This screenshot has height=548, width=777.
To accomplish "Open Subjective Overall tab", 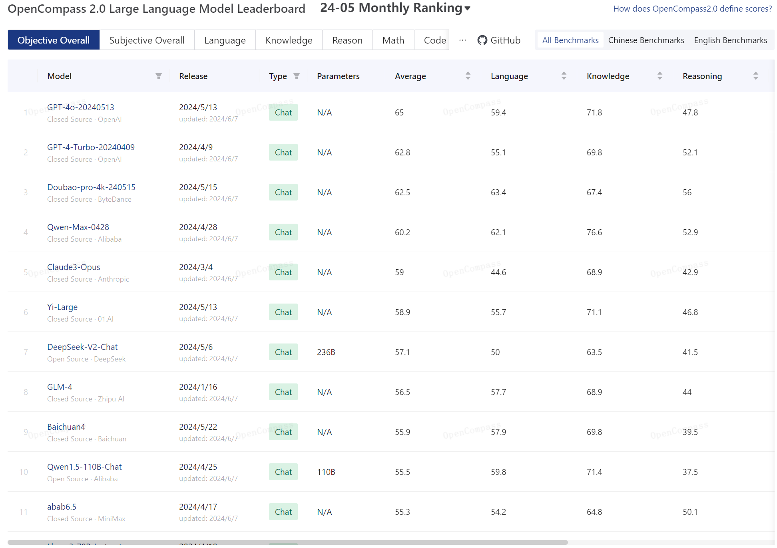I will click(x=147, y=40).
